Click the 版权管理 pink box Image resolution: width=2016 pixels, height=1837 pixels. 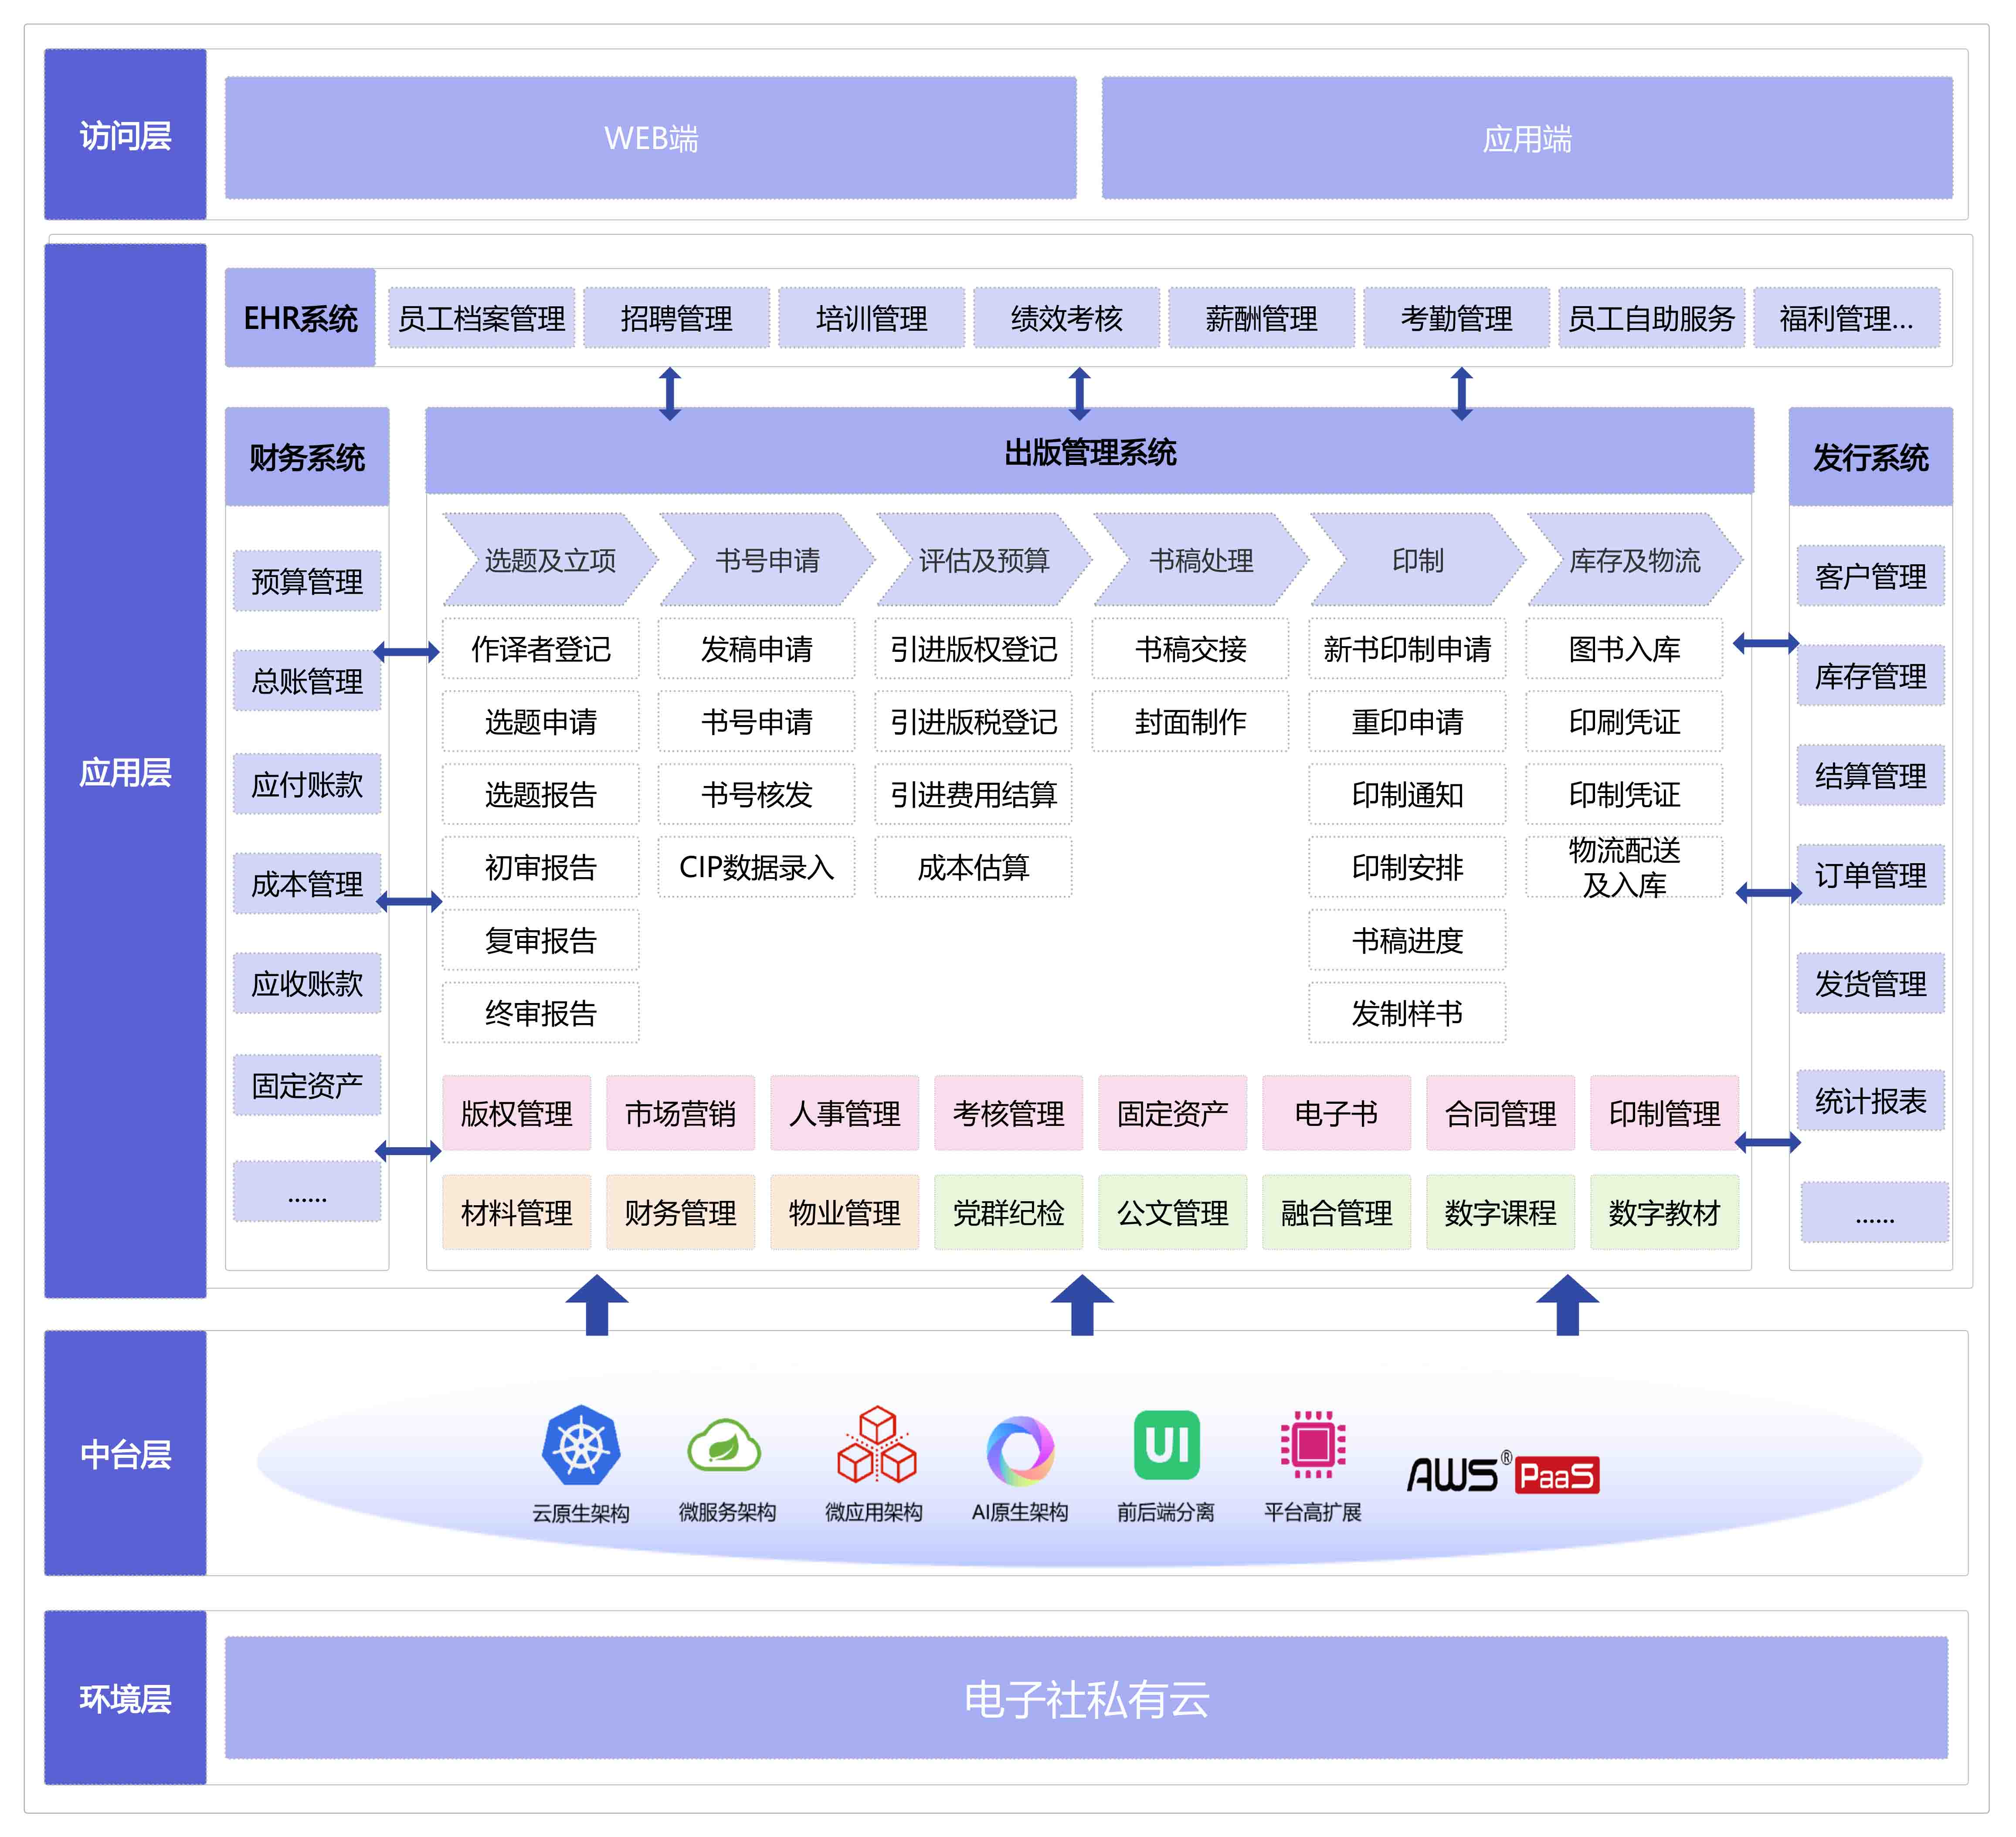[x=516, y=1113]
